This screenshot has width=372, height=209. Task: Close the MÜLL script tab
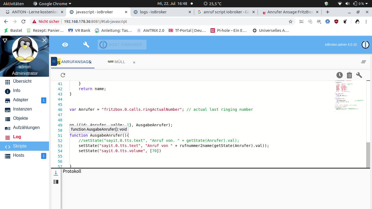tap(134, 63)
